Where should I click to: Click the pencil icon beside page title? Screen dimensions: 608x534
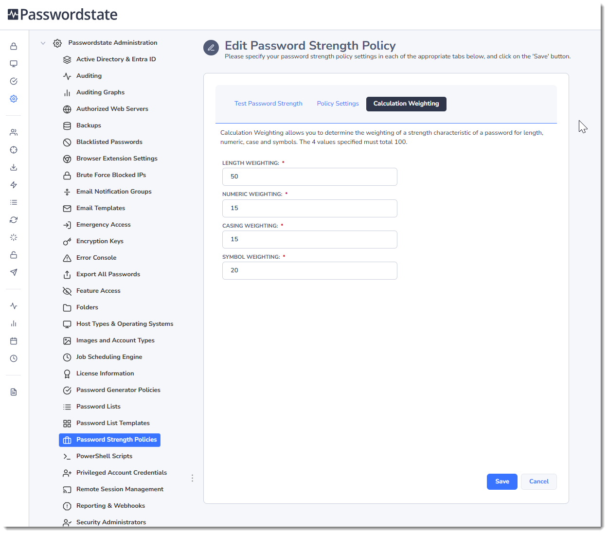[211, 48]
